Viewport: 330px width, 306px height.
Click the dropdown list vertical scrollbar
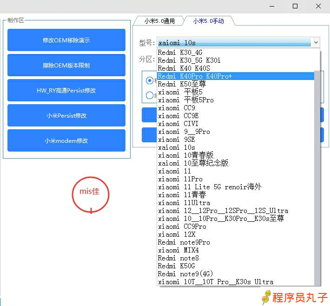317,178
